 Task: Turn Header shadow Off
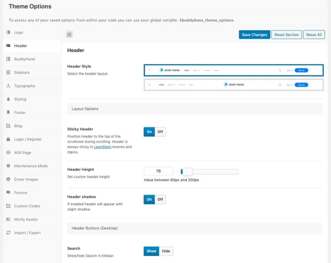pyautogui.click(x=160, y=199)
